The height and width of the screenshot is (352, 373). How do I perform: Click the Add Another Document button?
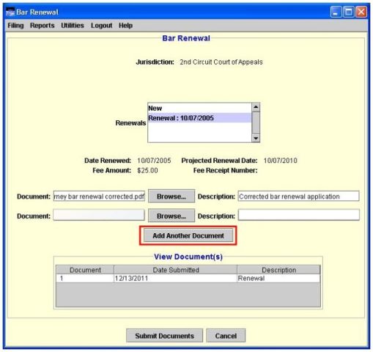(x=188, y=235)
